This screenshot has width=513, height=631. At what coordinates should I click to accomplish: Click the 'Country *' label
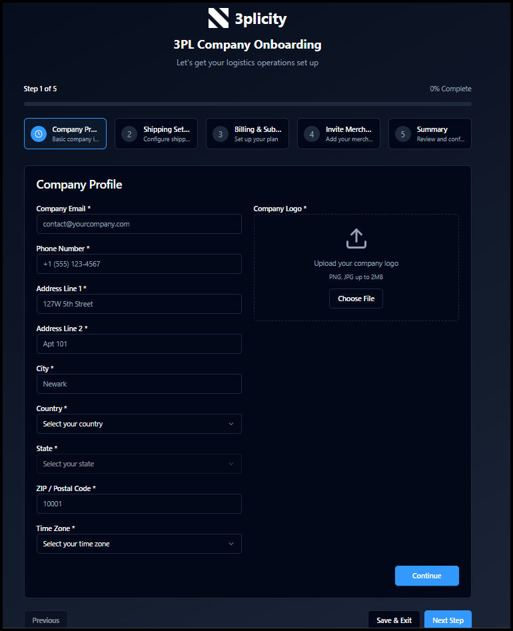(51, 408)
